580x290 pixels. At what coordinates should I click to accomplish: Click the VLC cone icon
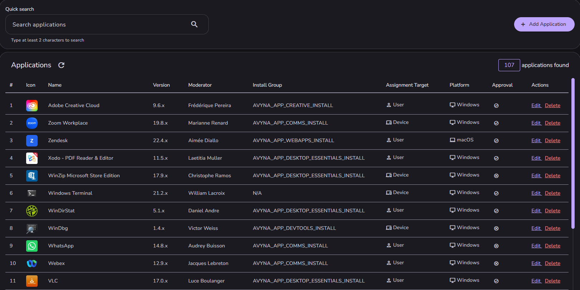(32, 281)
